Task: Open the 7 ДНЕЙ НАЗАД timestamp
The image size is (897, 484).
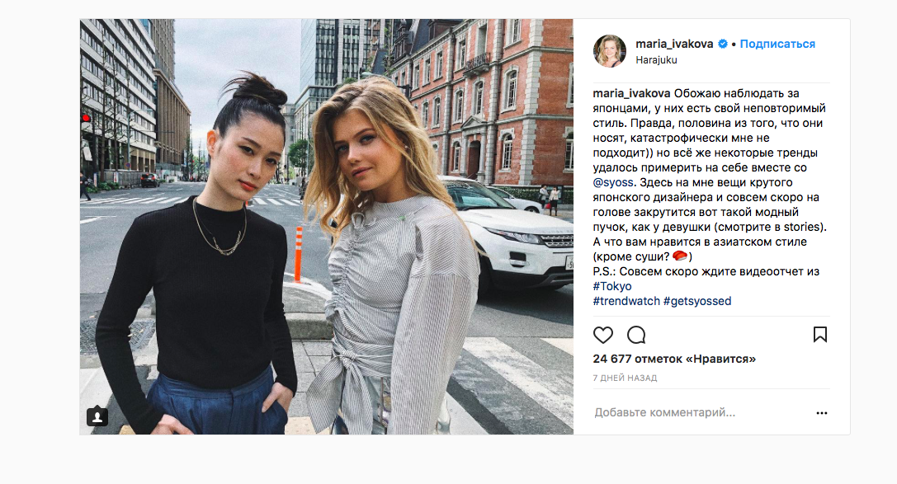Action: [625, 378]
